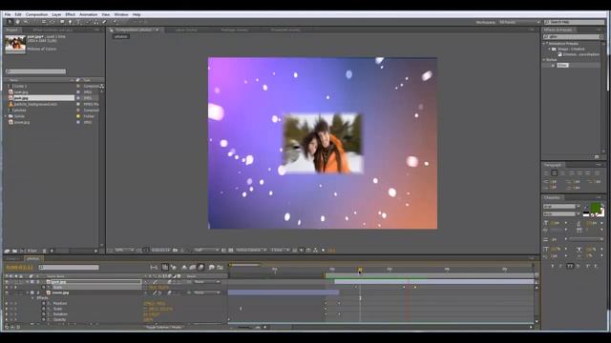The image size is (611, 343).
Task: Select the Hand tool in toolbar
Action: pos(17,22)
